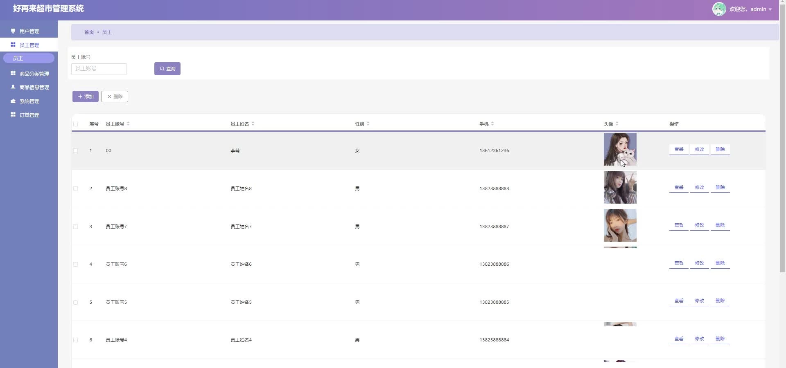The height and width of the screenshot is (368, 786).
Task: Click the 订单管理 grid icon in sidebar
Action: click(13, 115)
